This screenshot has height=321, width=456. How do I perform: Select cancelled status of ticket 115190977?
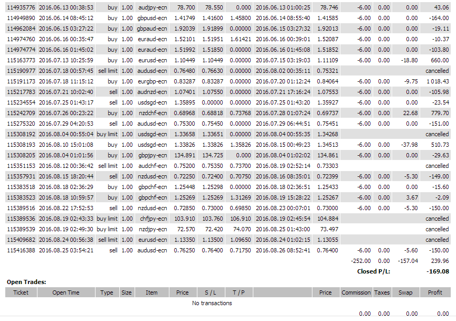[x=437, y=71]
